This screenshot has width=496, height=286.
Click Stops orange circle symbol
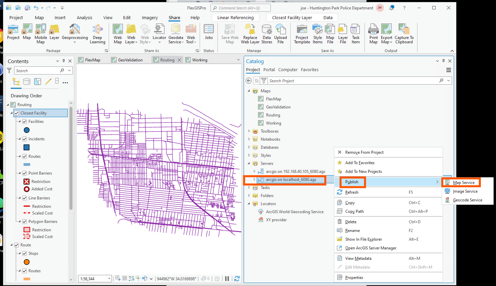27,262
